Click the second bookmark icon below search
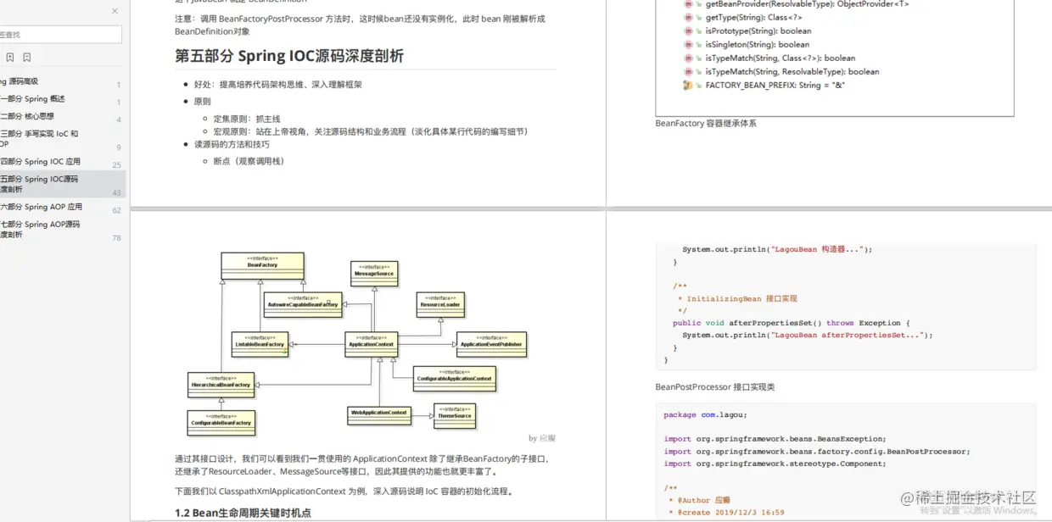1052x522 pixels. pyautogui.click(x=27, y=58)
